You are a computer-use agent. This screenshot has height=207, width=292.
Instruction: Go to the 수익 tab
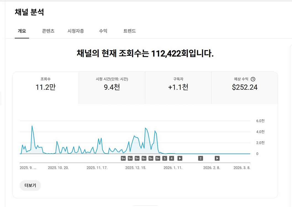(103, 31)
